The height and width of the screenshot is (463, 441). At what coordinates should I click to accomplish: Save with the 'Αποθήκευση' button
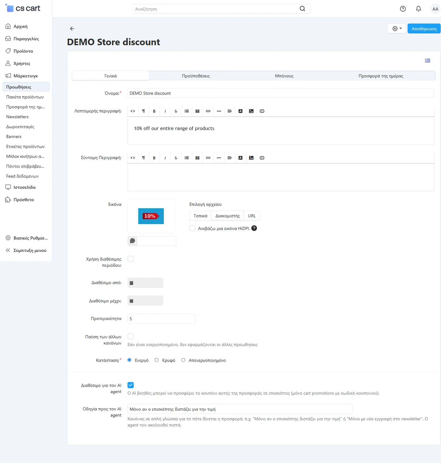424,29
